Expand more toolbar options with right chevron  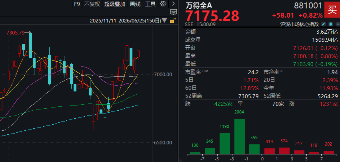pyautogui.click(x=173, y=4)
